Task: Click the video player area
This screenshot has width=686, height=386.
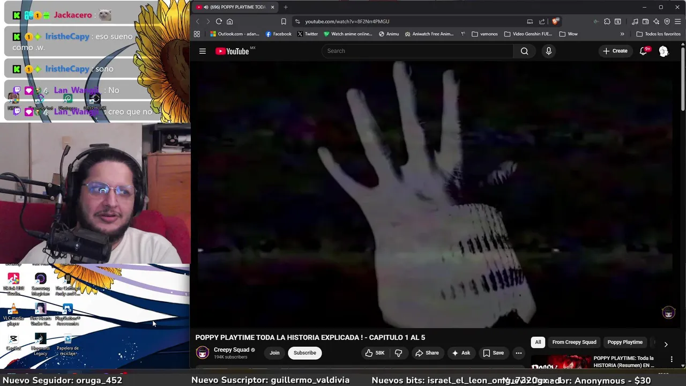Action: click(x=436, y=194)
